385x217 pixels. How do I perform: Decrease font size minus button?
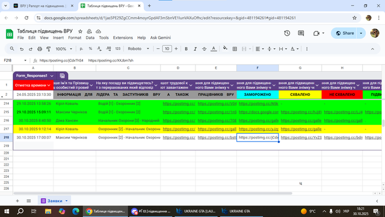point(158,49)
